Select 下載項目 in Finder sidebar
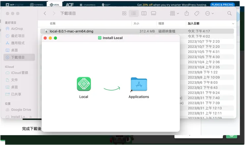This screenshot has width=245, height=145. 19,57
